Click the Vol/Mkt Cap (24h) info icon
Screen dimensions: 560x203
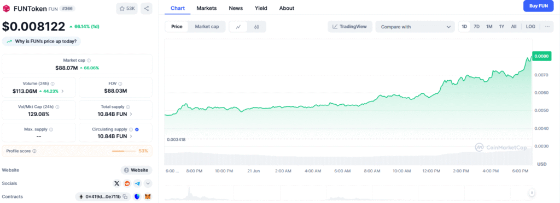click(57, 107)
